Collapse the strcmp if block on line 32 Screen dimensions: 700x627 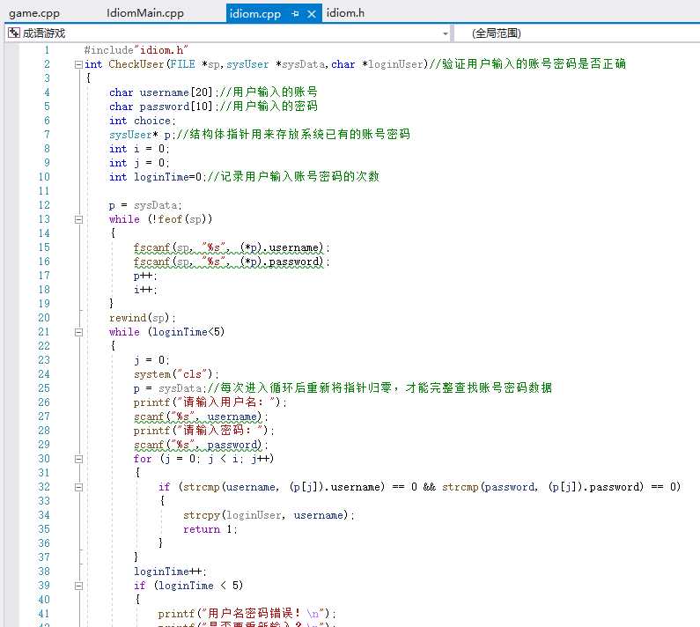coord(78,487)
